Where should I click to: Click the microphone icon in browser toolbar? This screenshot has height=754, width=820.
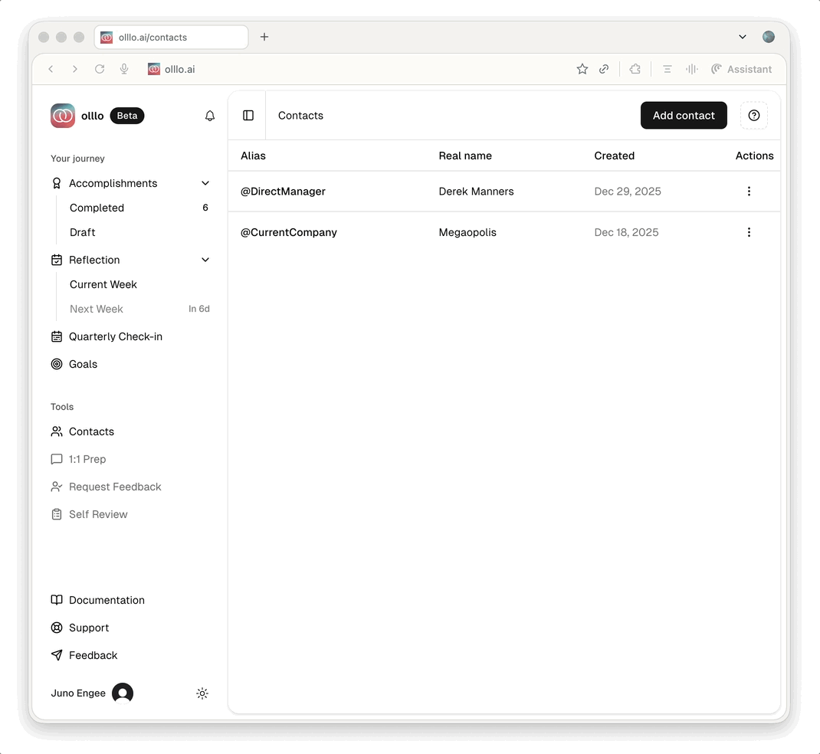tap(124, 69)
